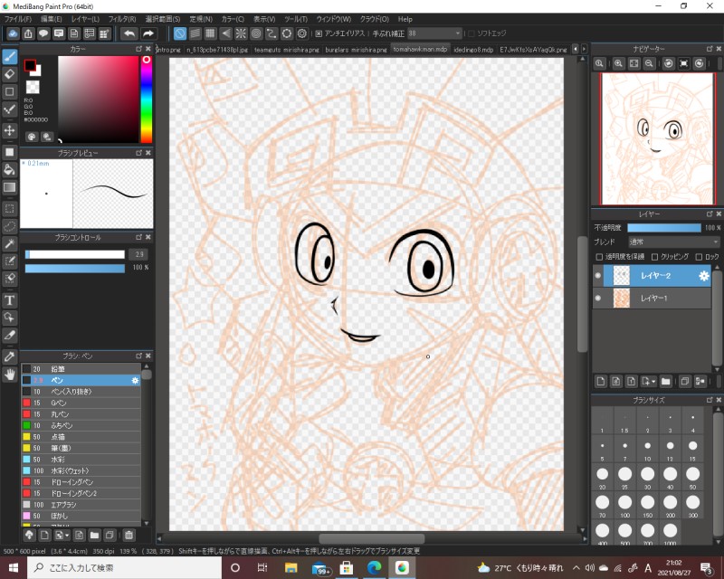Select the Eraser tool in left toolbar

click(x=10, y=74)
